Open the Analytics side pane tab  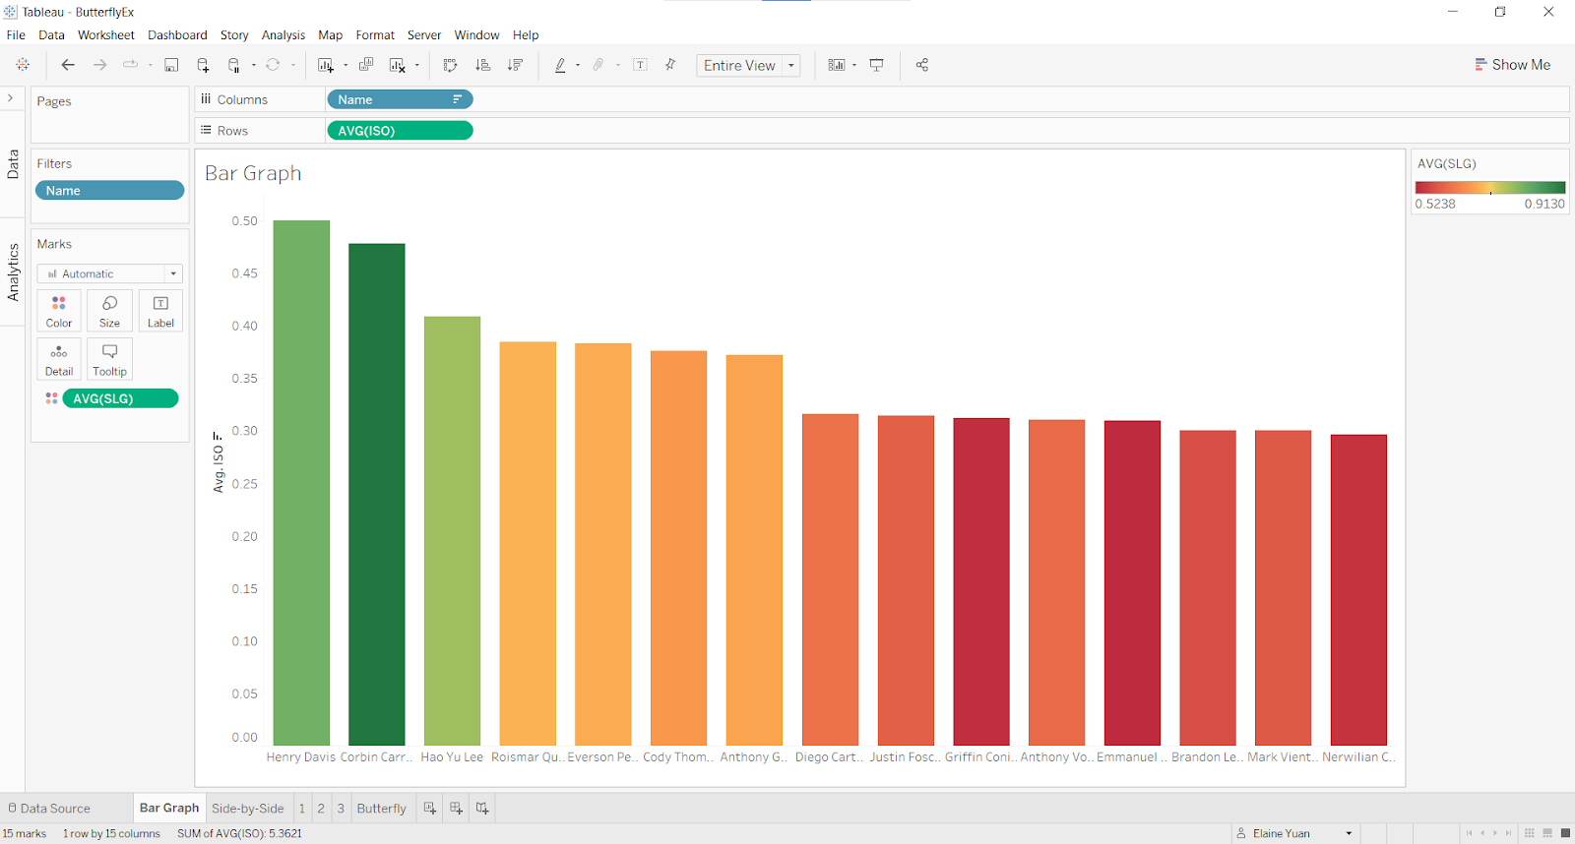pos(13,271)
